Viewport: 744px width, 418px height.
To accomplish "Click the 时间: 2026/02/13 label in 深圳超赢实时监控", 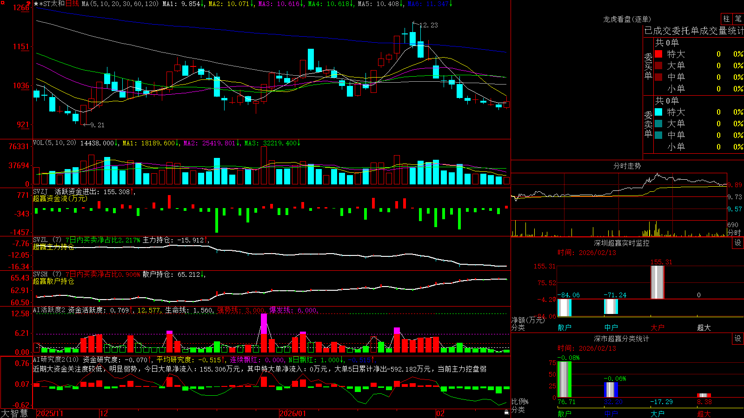I will pos(586,253).
